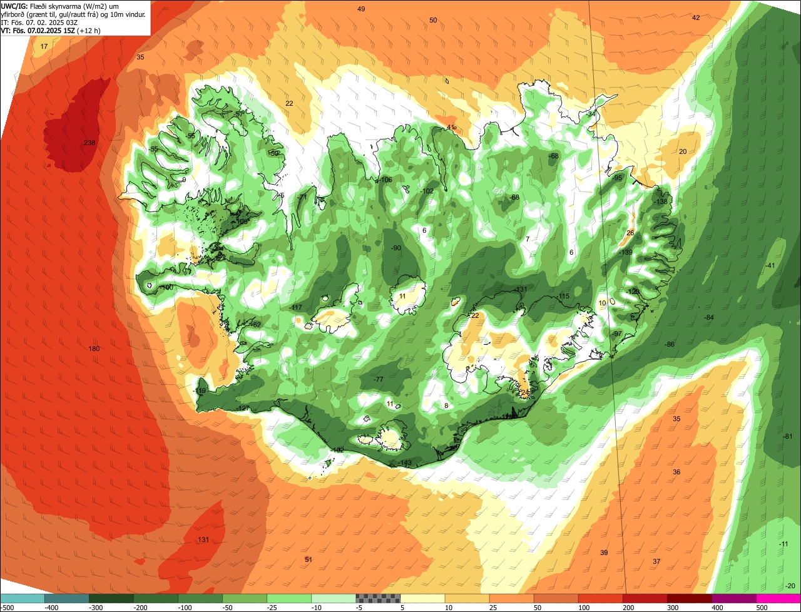Click the 26 value in eastern Iceland

coord(630,233)
